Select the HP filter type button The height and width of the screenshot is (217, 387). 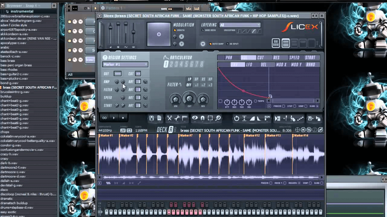pyautogui.click(x=210, y=79)
